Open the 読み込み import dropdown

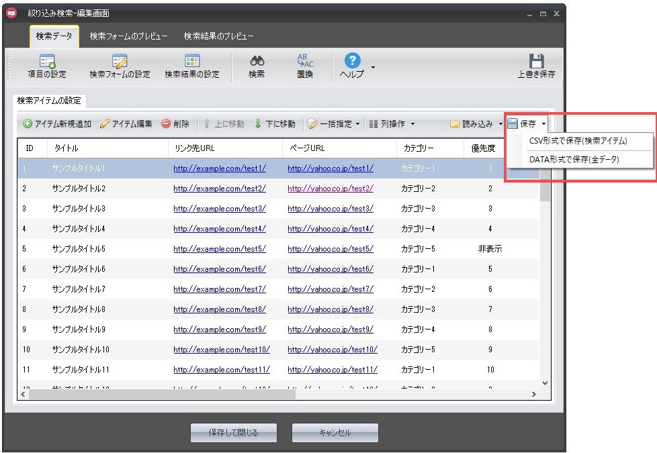pos(476,124)
